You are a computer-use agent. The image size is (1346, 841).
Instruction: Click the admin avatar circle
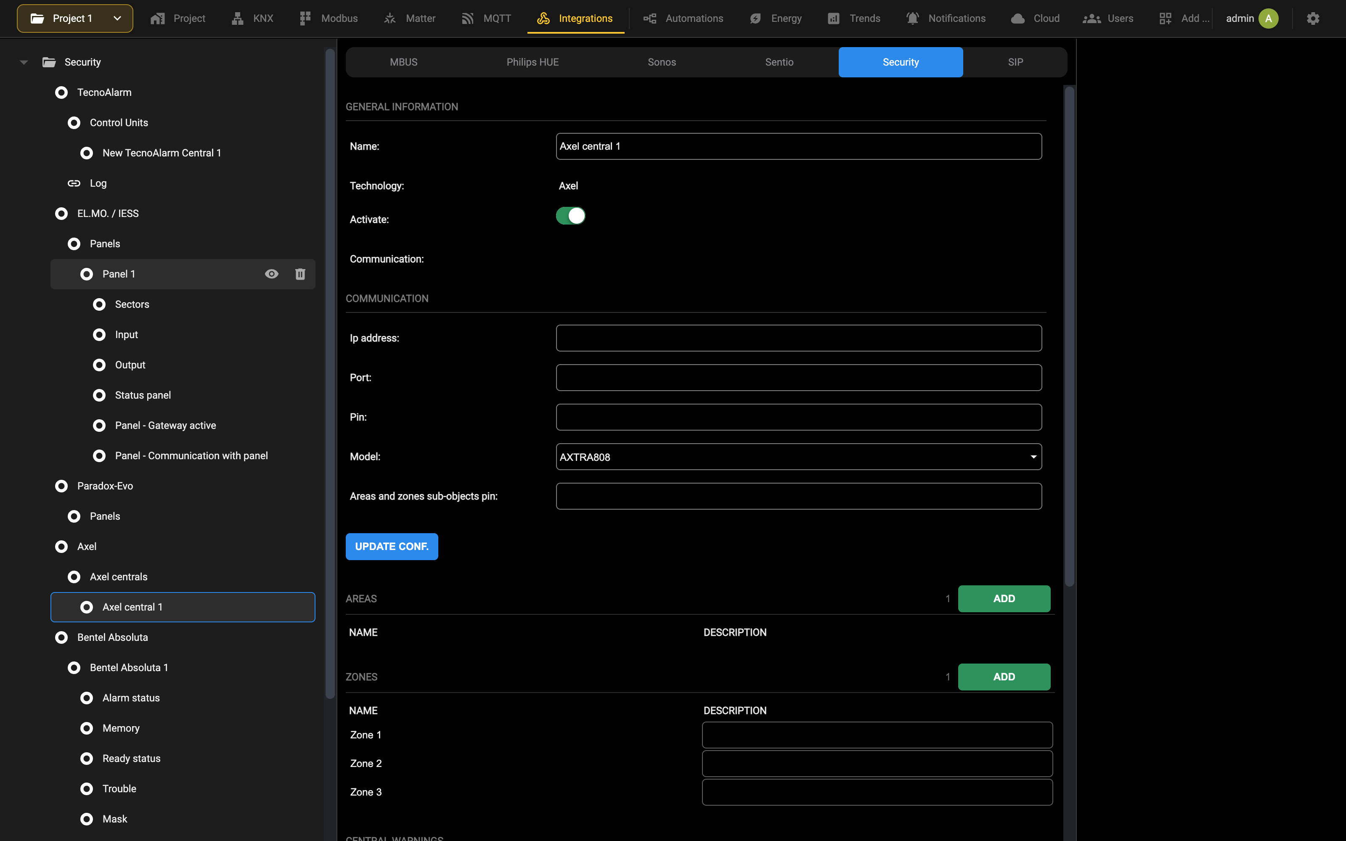pos(1269,19)
